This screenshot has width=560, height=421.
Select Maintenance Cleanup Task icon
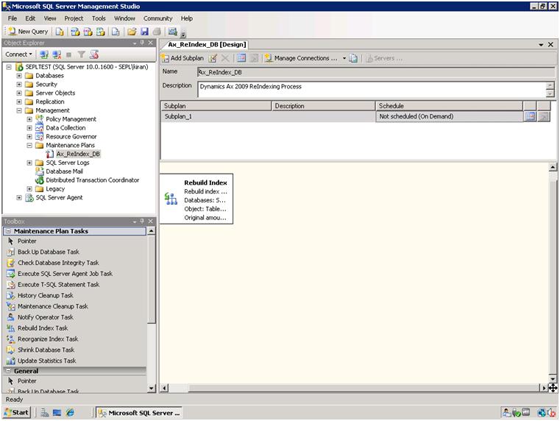(11, 306)
